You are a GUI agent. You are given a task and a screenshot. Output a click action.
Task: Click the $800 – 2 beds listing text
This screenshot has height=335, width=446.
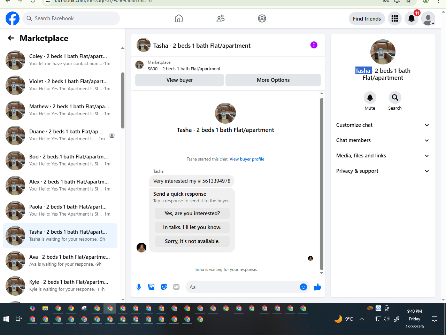click(x=184, y=69)
